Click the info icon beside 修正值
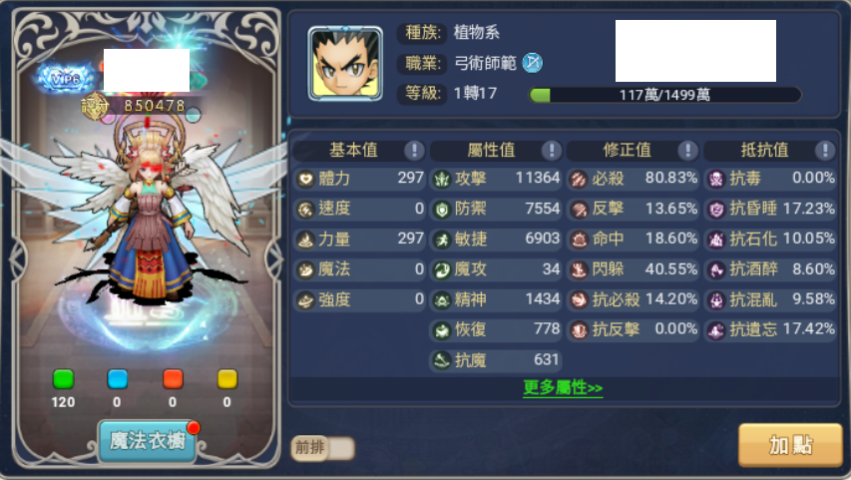 687,151
